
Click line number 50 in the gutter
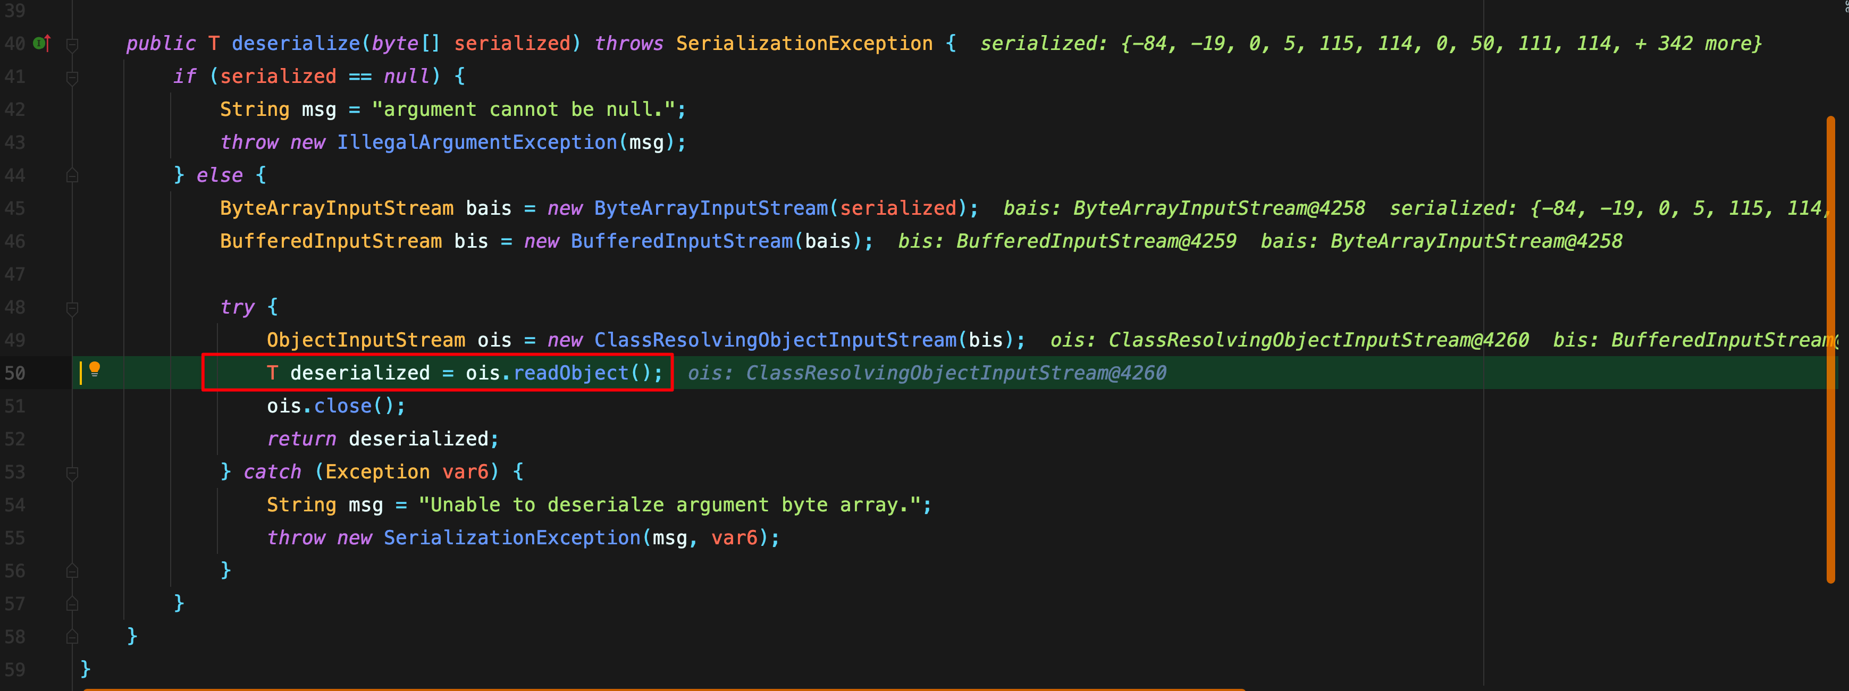(16, 373)
